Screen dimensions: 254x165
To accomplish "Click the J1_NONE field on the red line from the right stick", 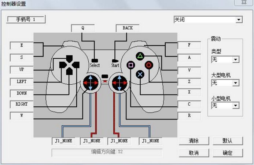I will (x=119, y=141).
